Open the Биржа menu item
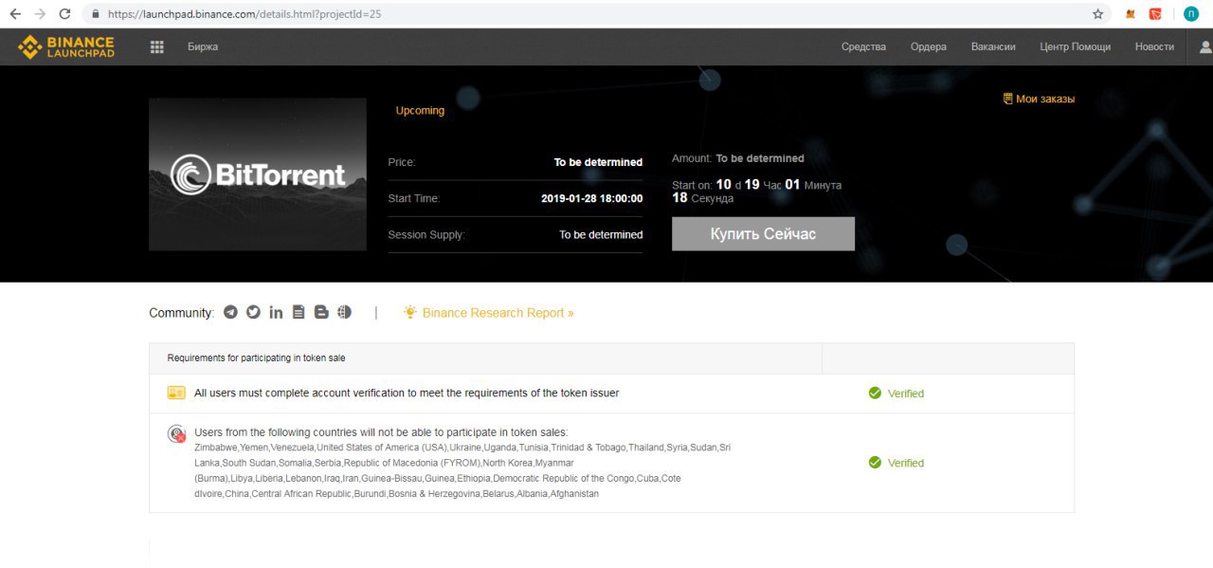This screenshot has height=568, width=1213. pos(203,46)
